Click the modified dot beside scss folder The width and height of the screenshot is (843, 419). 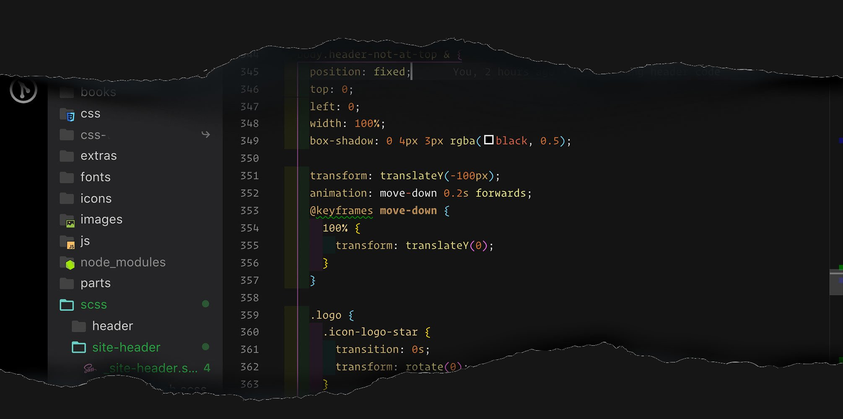click(205, 304)
